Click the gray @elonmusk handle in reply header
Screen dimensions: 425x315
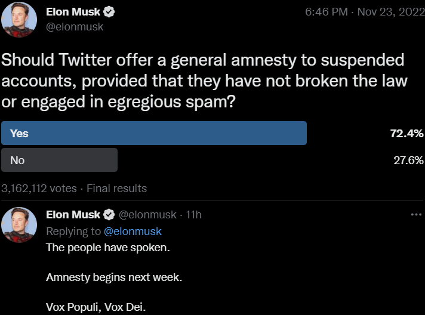[149, 215]
